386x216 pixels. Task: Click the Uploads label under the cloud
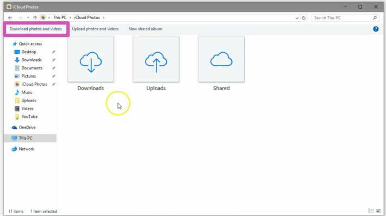click(156, 88)
